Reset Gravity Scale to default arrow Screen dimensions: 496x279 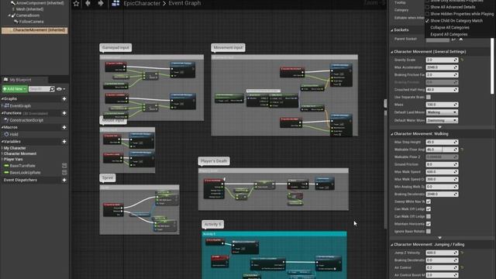(462, 60)
